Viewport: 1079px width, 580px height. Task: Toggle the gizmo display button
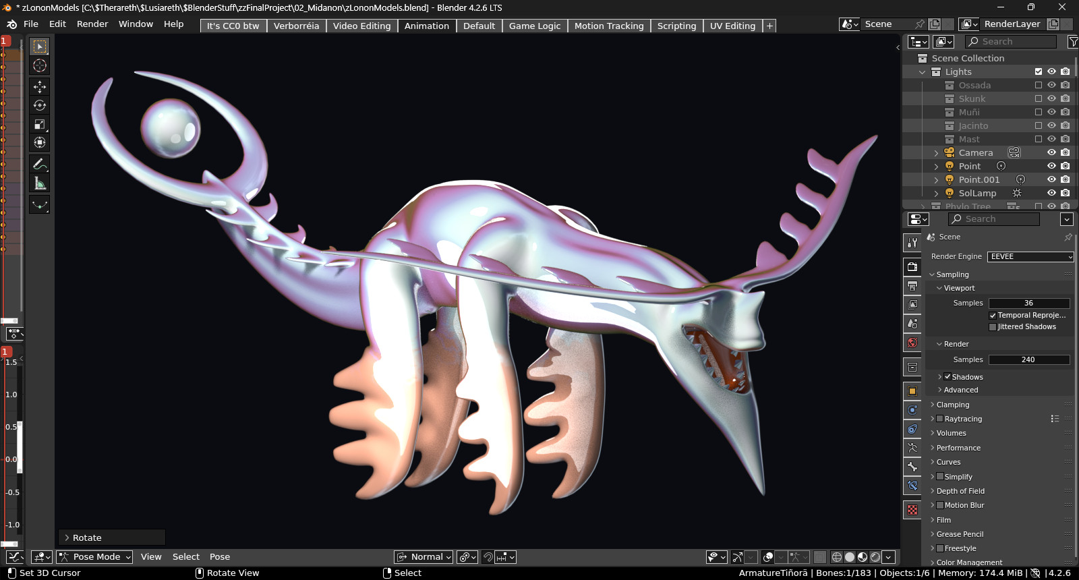[738, 557]
